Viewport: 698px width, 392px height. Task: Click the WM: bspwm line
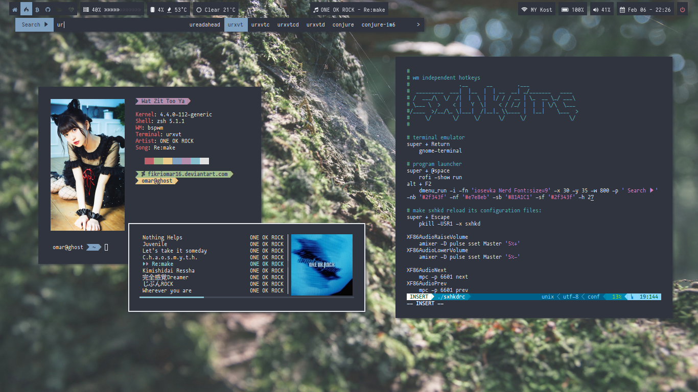tap(149, 128)
